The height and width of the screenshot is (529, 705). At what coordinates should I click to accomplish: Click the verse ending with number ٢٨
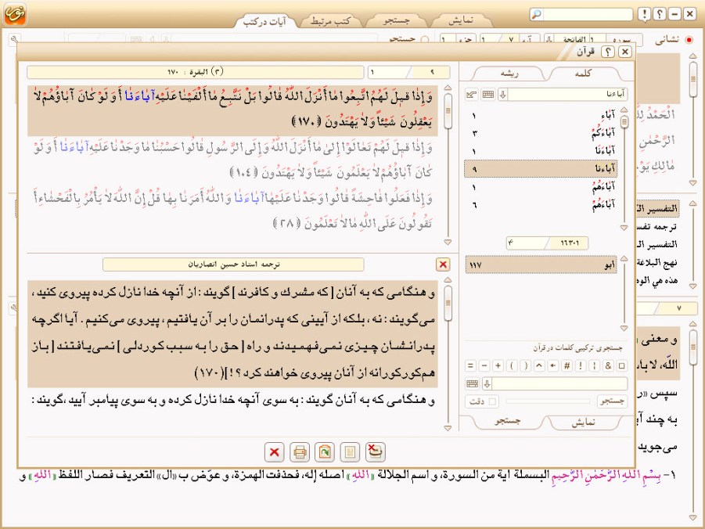coord(233,211)
